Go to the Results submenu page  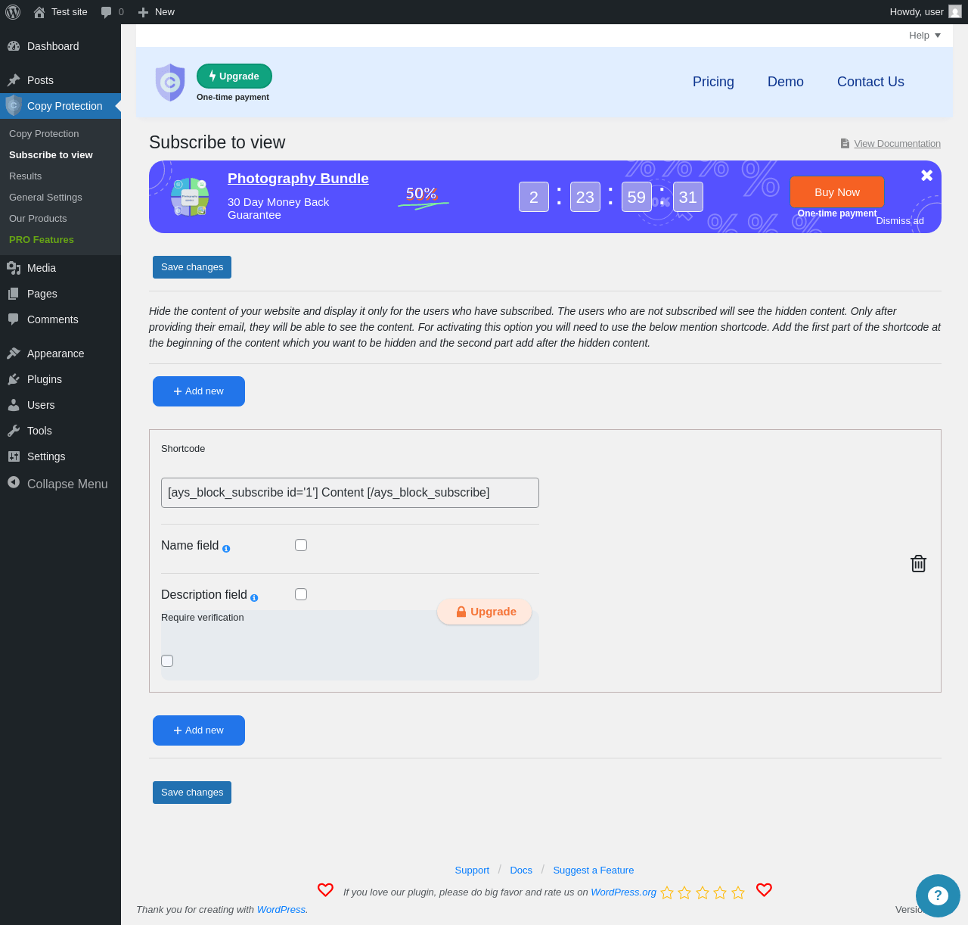(26, 176)
